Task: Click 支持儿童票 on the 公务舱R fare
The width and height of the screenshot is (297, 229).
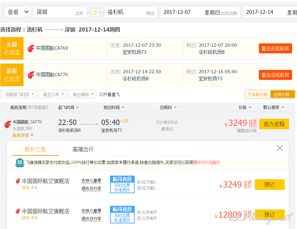Action: 91,211
